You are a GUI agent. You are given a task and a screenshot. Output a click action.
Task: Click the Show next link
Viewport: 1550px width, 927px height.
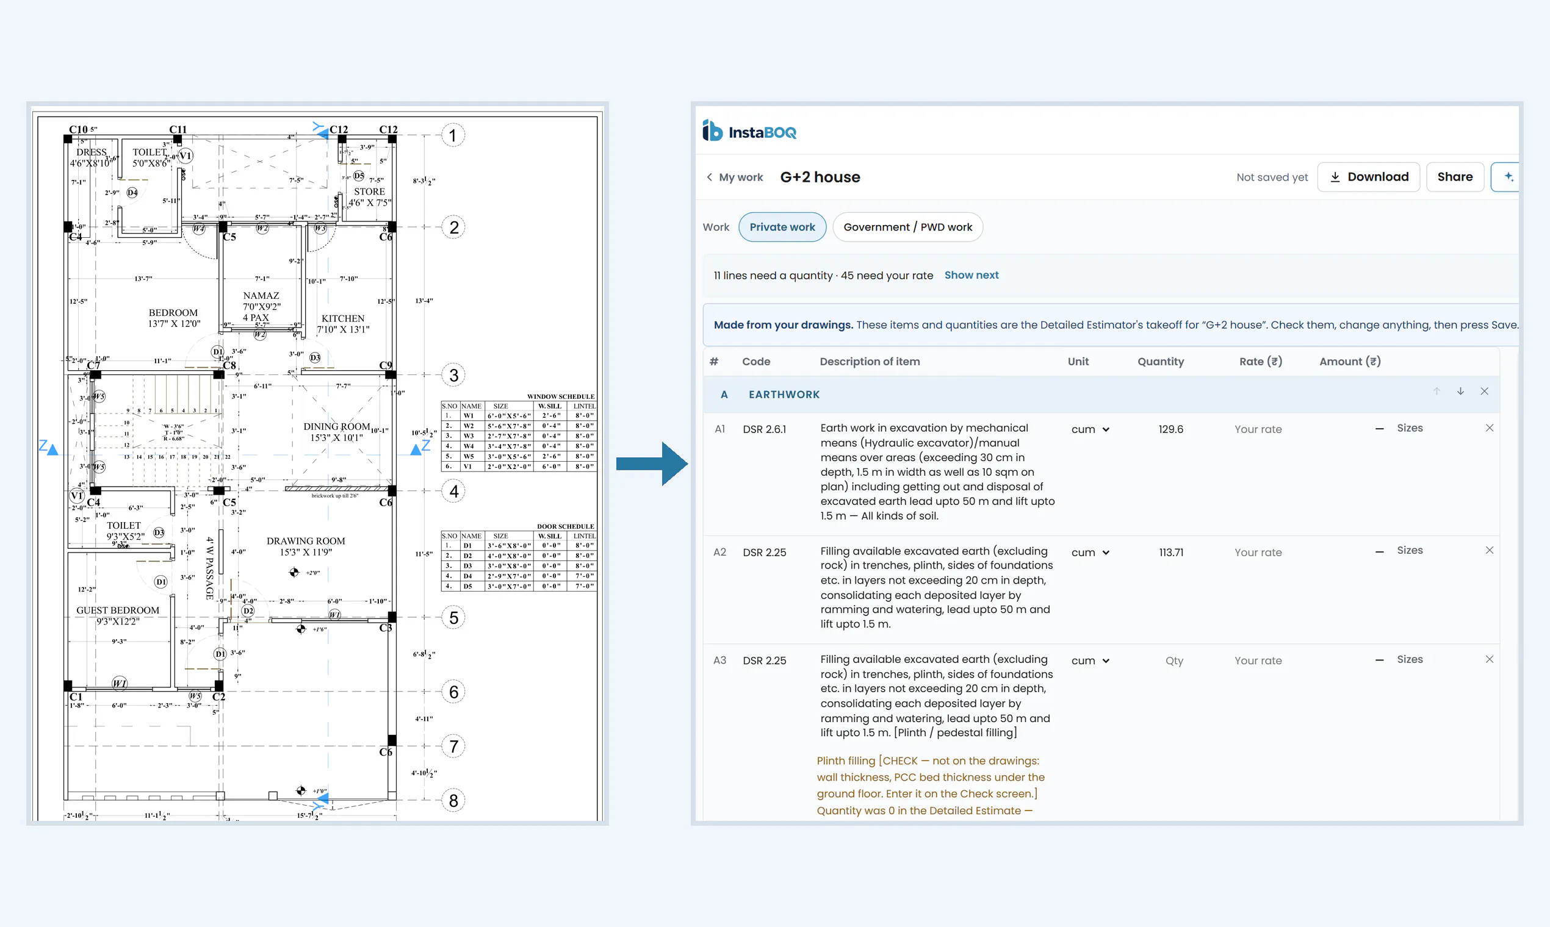pos(971,275)
